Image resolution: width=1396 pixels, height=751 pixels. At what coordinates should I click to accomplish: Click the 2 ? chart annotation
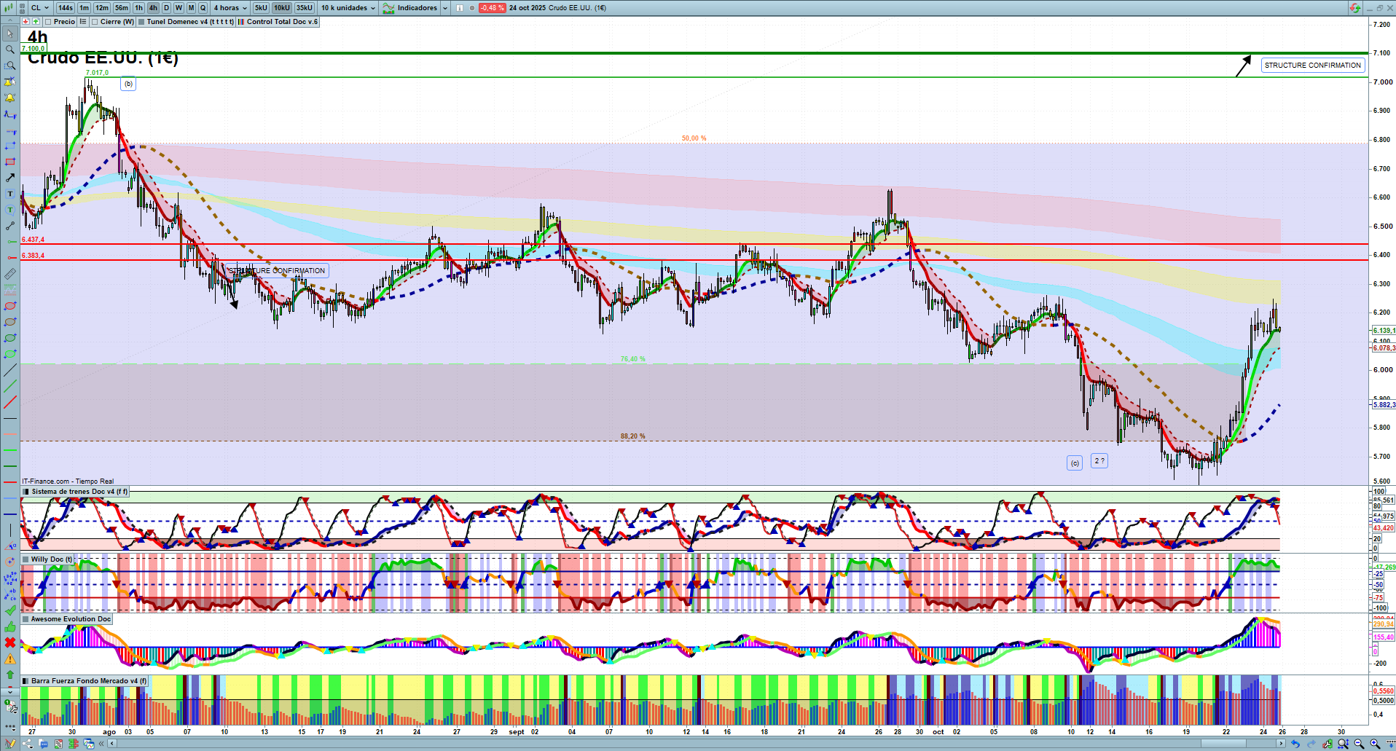(x=1099, y=461)
